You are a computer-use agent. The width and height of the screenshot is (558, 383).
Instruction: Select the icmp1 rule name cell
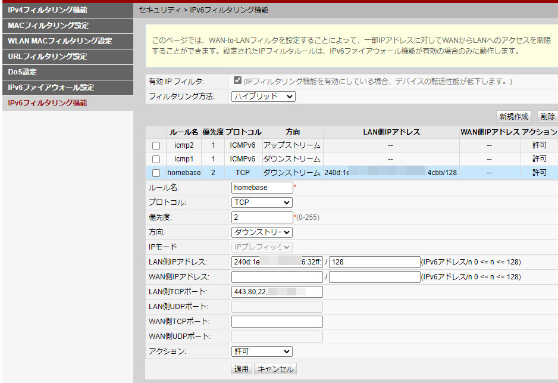pos(184,159)
